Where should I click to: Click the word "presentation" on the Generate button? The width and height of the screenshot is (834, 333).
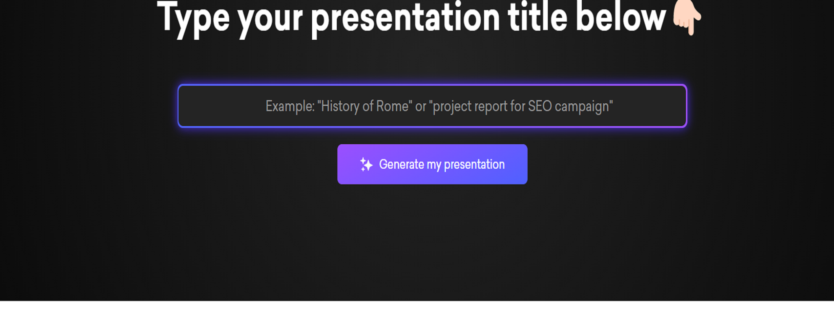click(x=474, y=165)
